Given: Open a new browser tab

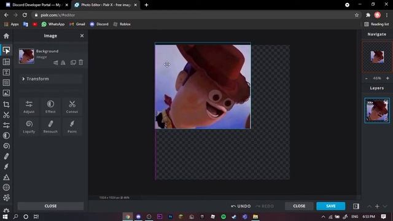Looking at the screenshot, I should click(146, 5).
